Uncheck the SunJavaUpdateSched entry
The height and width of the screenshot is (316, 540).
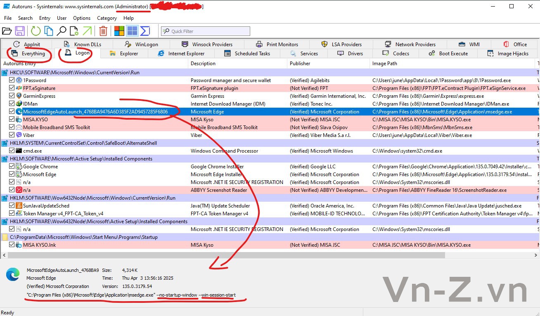pyautogui.click(x=12, y=206)
